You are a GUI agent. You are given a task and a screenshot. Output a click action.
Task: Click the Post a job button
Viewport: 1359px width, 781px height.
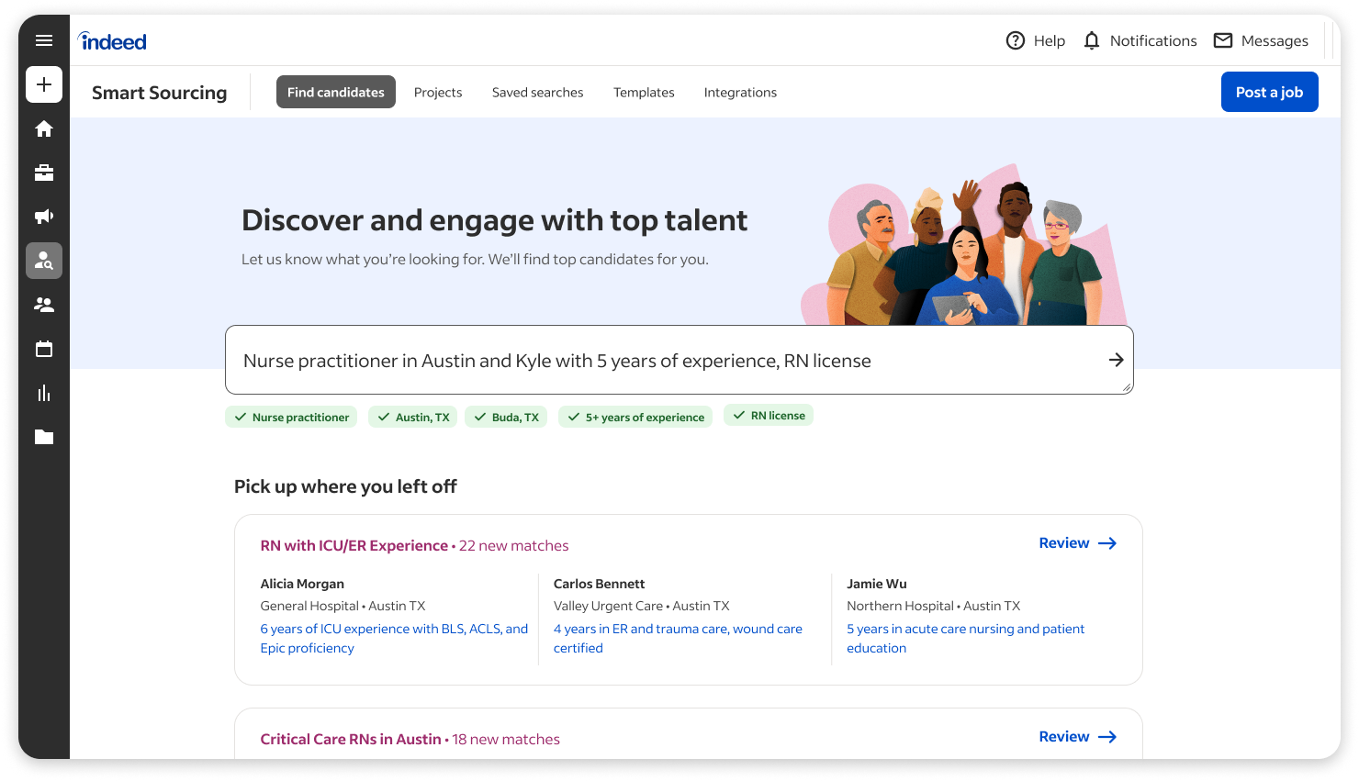click(1269, 92)
